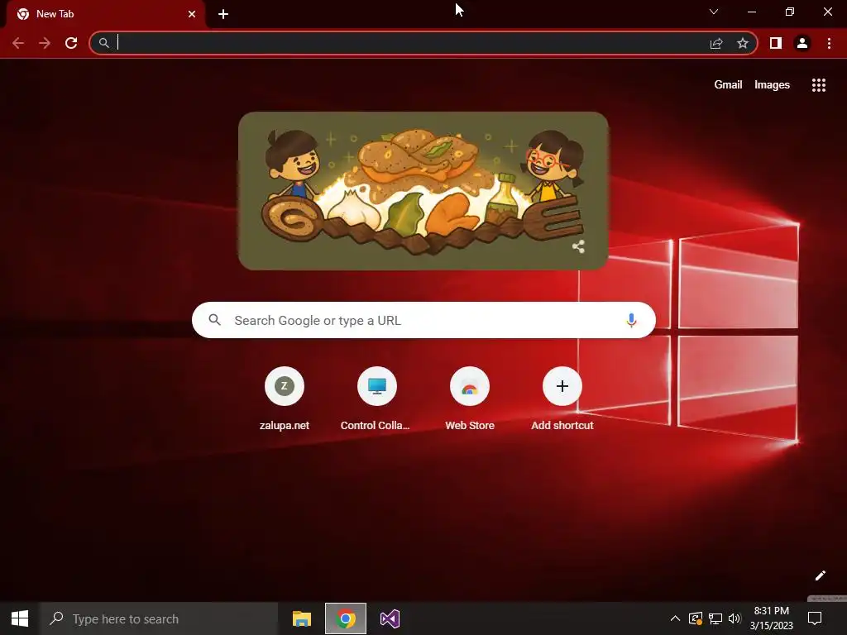Bookmark this tab with the star

[743, 43]
